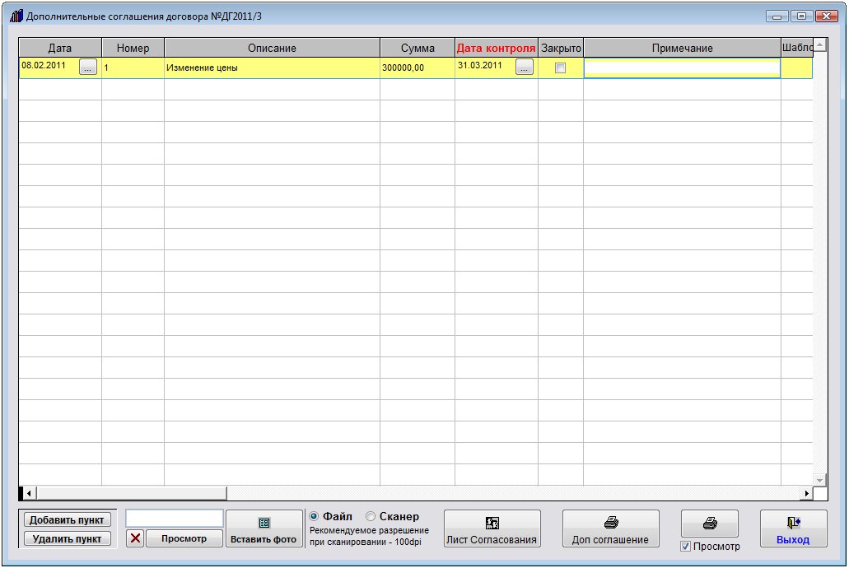Click the Примечание column header
Screen dimensions: 849x568
(682, 48)
